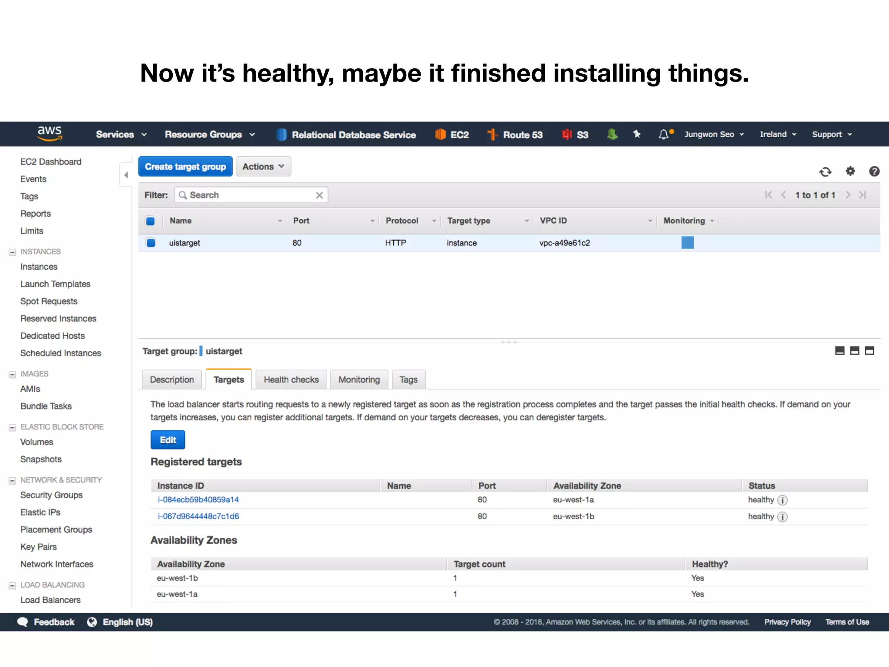Image resolution: width=889 pixels, height=667 pixels.
Task: Open the Actions dropdown button
Action: click(x=263, y=167)
